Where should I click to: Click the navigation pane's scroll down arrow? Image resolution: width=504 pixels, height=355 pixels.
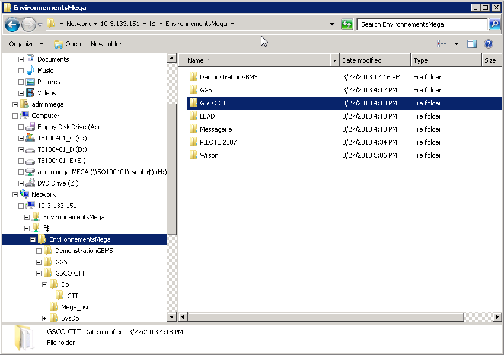[172, 317]
